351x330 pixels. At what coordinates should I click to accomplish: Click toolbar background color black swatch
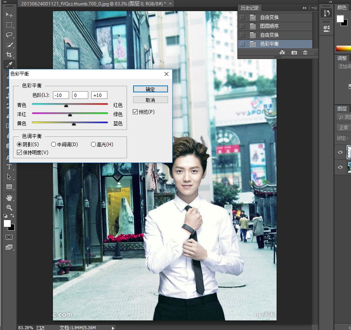click(13, 228)
